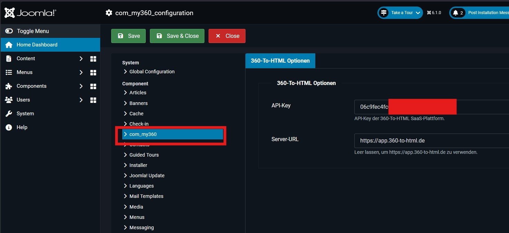Select the com_my360 component entry

pyautogui.click(x=173, y=134)
